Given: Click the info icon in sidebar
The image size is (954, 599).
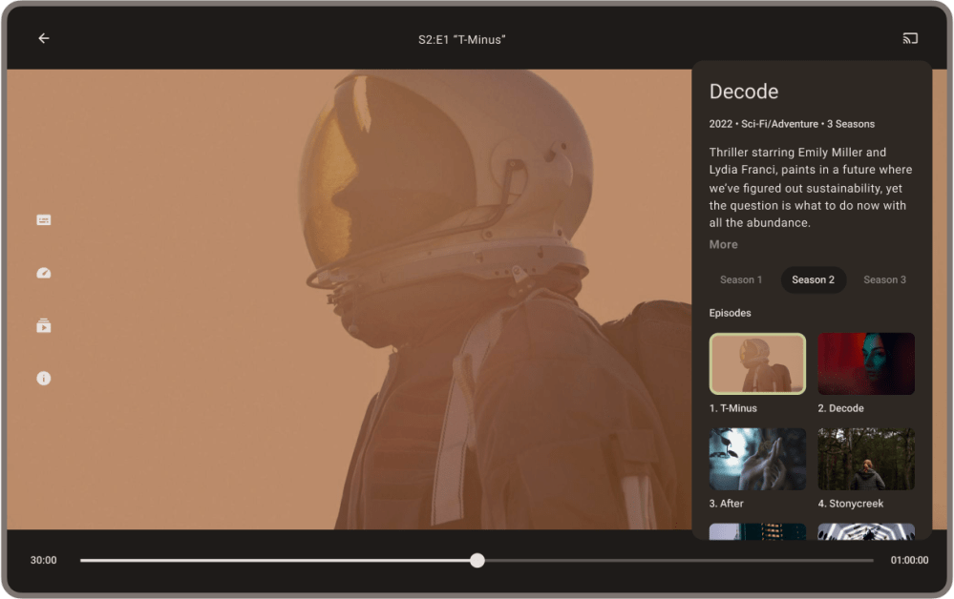Looking at the screenshot, I should (x=44, y=379).
